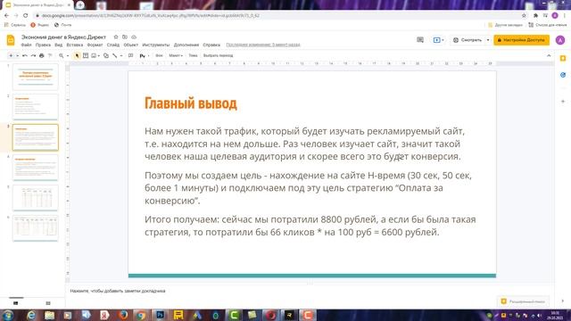Switch to grid view
Viewport: 571px width, 321px height.
(x=48, y=303)
